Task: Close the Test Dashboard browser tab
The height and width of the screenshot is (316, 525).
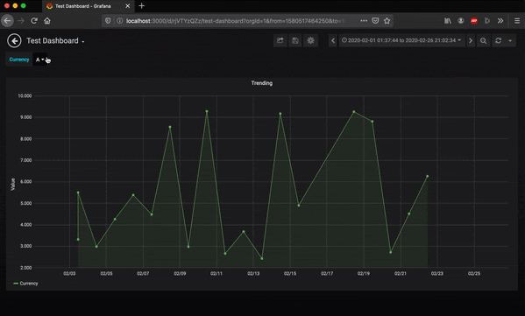Action: pyautogui.click(x=128, y=6)
